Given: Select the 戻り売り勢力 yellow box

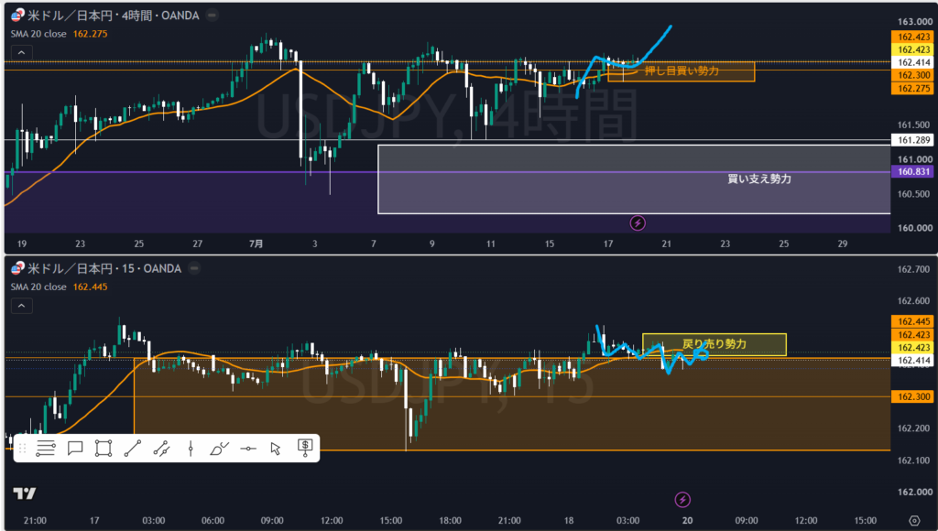Looking at the screenshot, I should pos(714,344).
